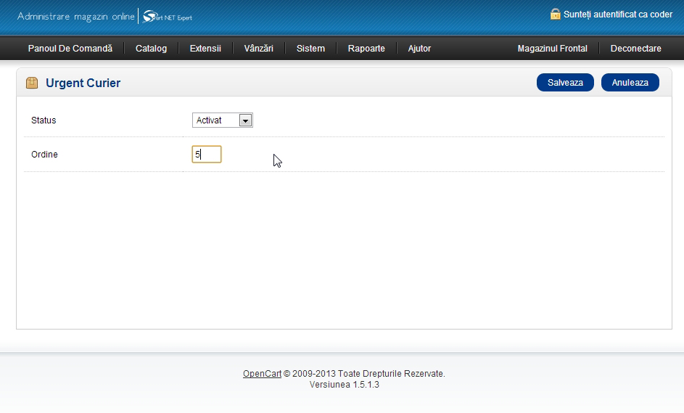This screenshot has width=684, height=413.
Task: Open the Ajutor help menu
Action: point(419,49)
